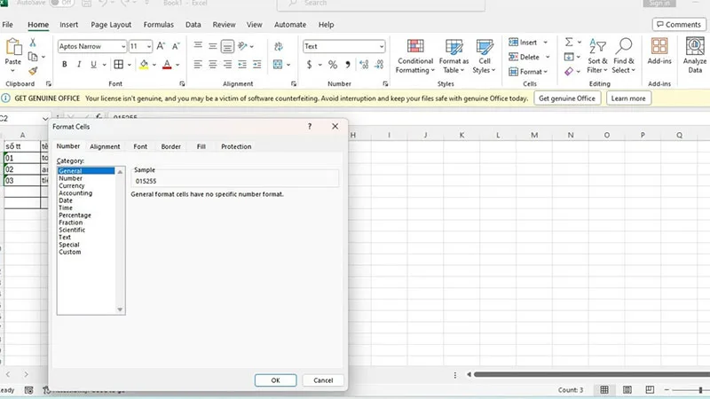The width and height of the screenshot is (710, 399).
Task: Open Cell Styles gallery
Action: point(485,56)
